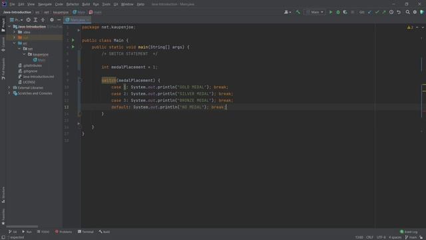Go to next highlighted error arrow
The image size is (426, 240).
click(423, 27)
